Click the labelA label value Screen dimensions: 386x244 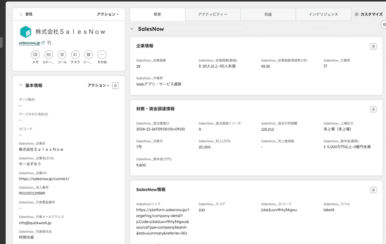coord(329,210)
